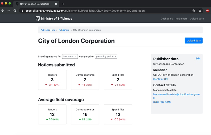211x135 pixels.
Task: Click Tenders card under Average field coverage
Action: pyautogui.click(x=52, y=114)
